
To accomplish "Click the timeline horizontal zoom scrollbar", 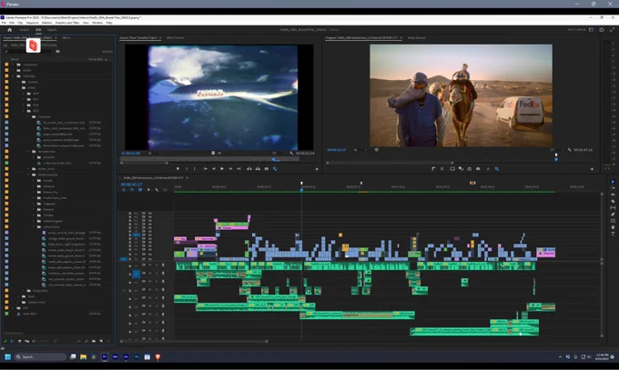I will 194,341.
